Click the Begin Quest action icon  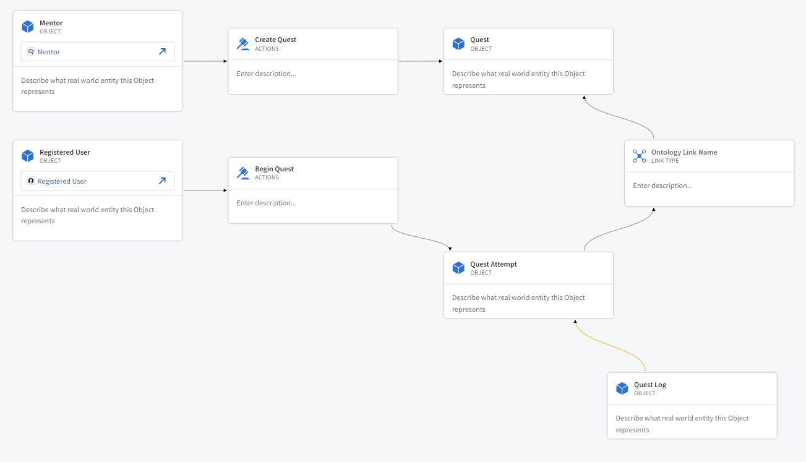pos(243,173)
